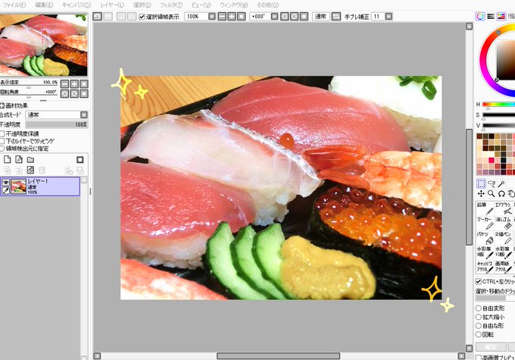This screenshot has width=515, height=360.
Task: Pick the bright pink swatch in the palette
Action: click(x=492, y=160)
